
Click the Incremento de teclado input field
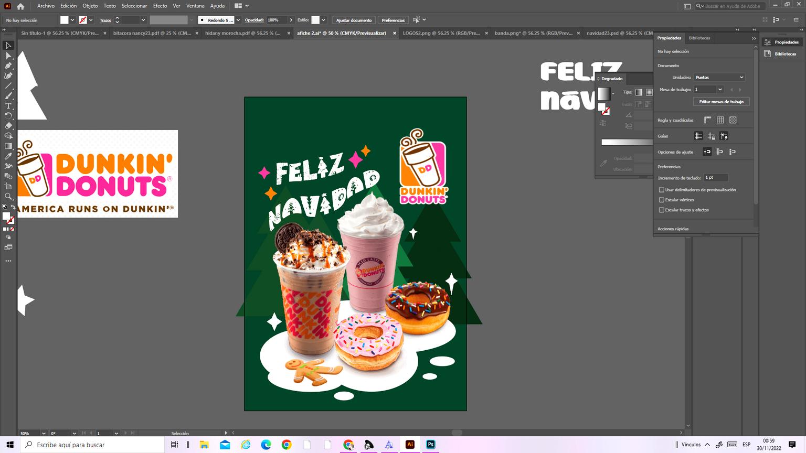click(x=716, y=178)
